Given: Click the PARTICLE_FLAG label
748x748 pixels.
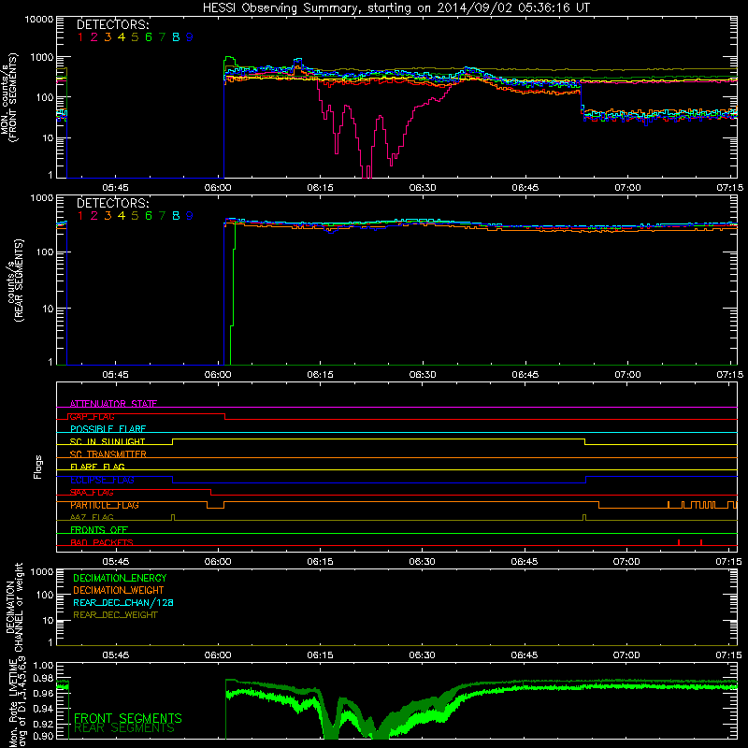Looking at the screenshot, I should click(105, 505).
